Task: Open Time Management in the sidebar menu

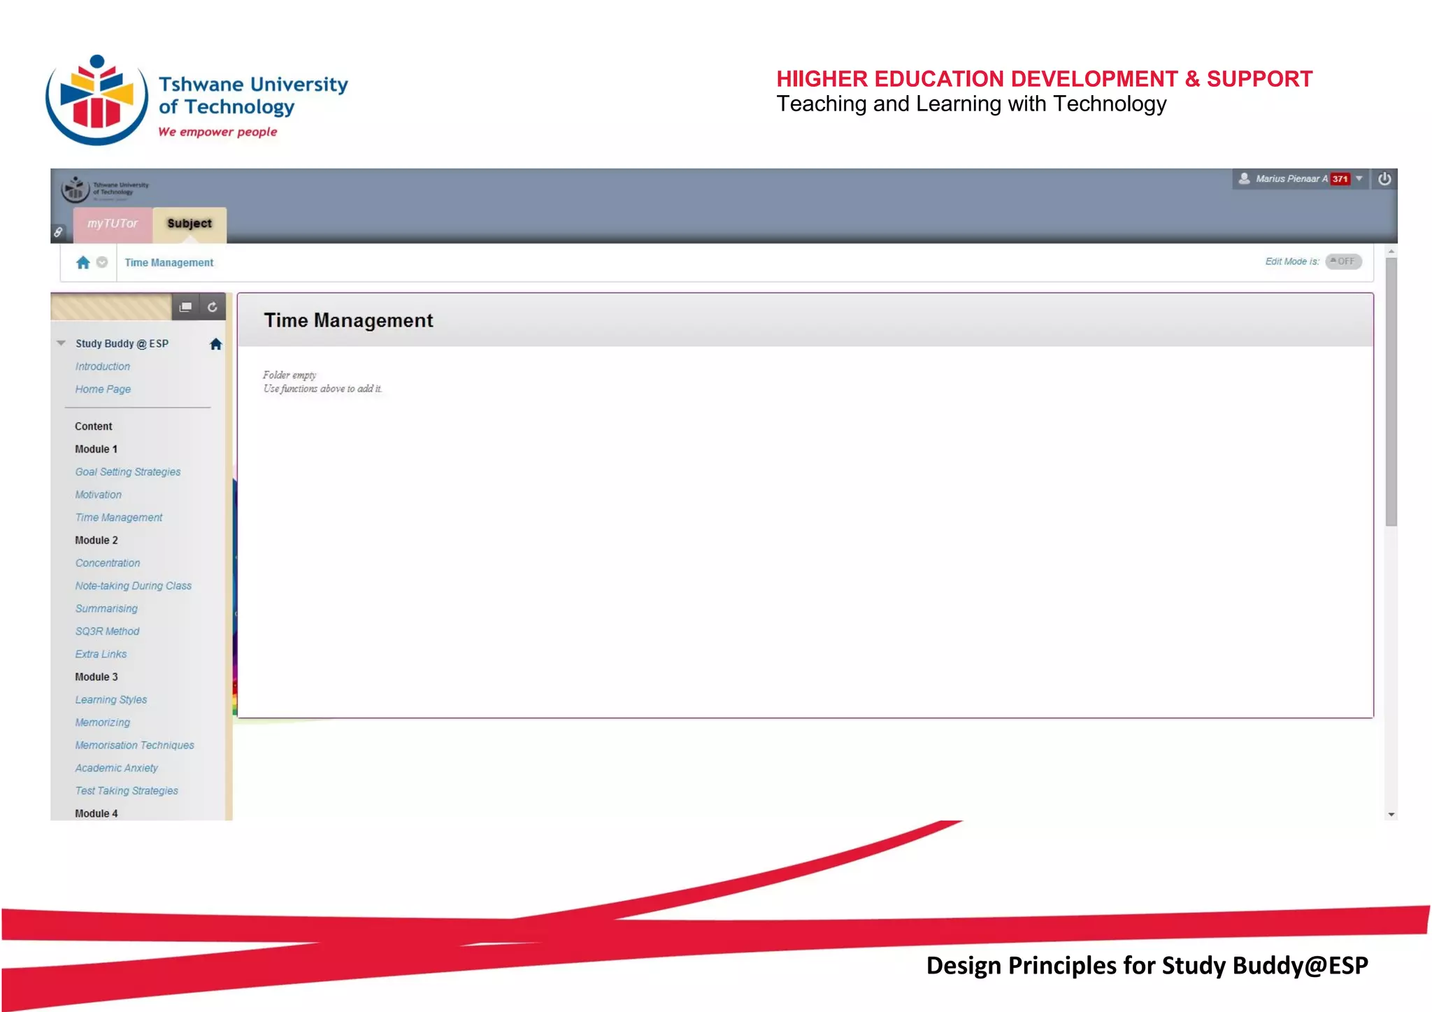Action: (119, 518)
